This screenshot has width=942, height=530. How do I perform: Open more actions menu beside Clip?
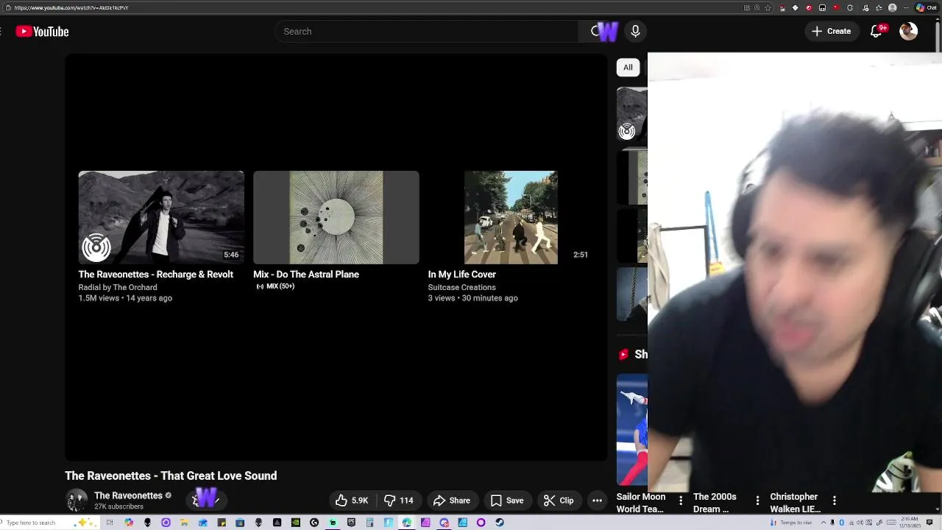597,501
